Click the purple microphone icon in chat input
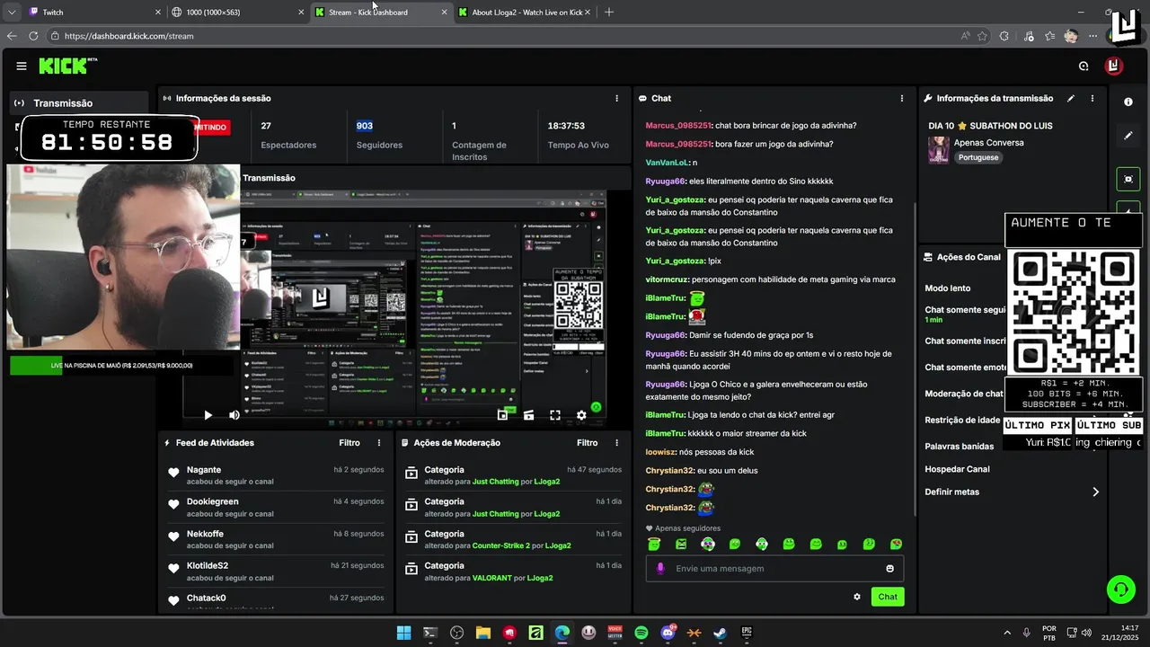 [661, 568]
